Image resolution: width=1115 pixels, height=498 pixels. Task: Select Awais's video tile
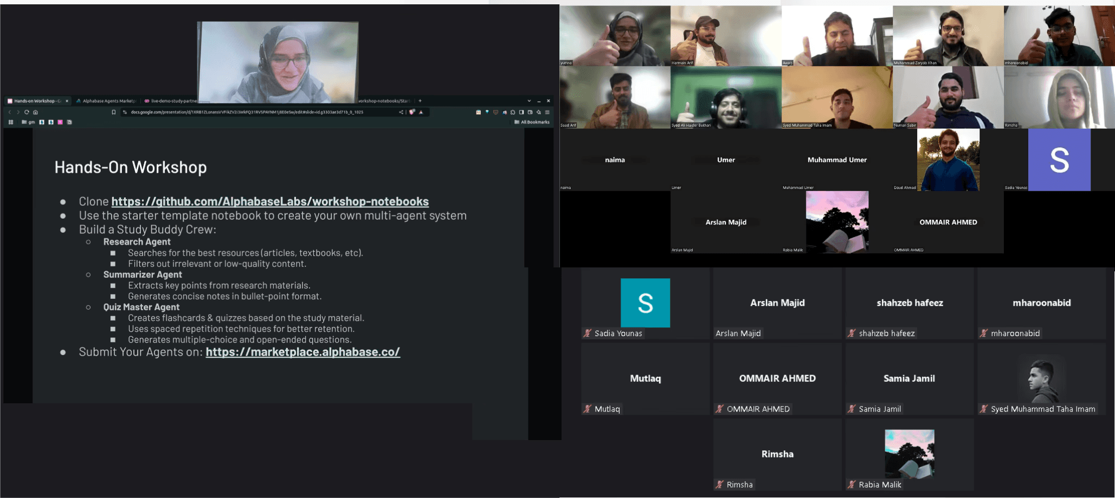(x=837, y=36)
